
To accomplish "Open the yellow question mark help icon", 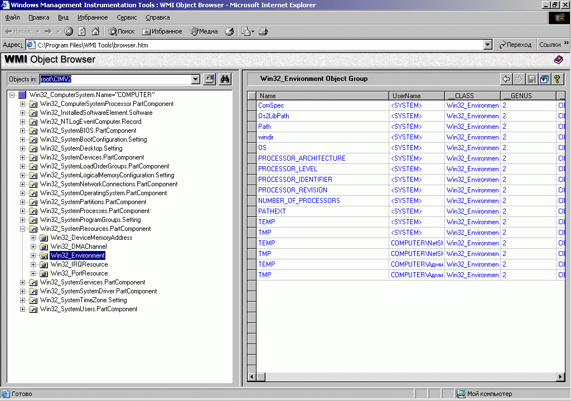I will tap(557, 79).
